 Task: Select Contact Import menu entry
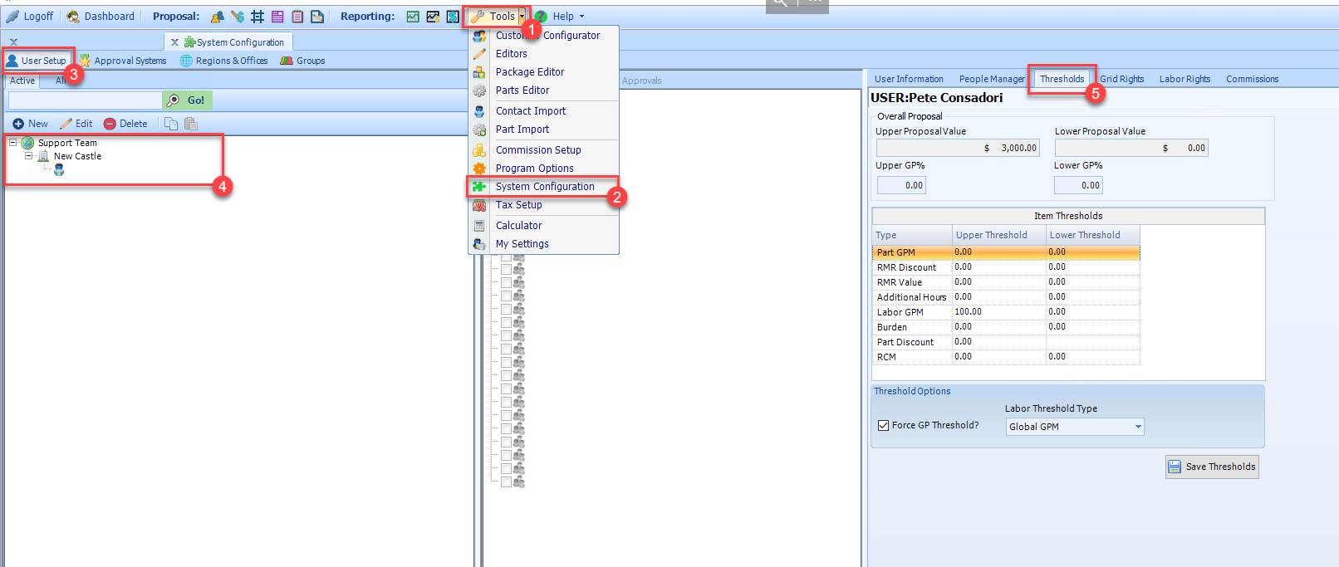pos(531,111)
